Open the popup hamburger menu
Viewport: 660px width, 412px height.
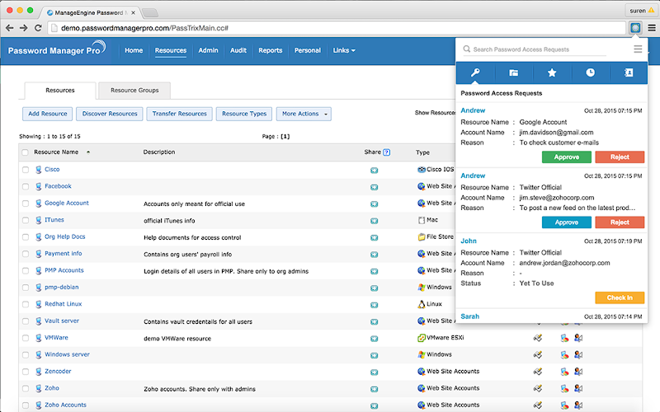click(638, 49)
